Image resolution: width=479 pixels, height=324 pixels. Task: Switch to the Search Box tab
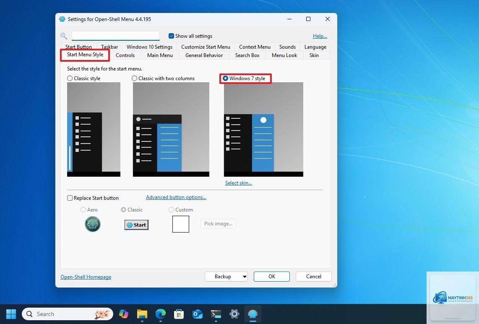click(247, 55)
